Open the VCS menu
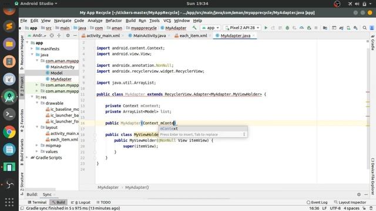This screenshot has height=211, width=376. tap(167, 21)
